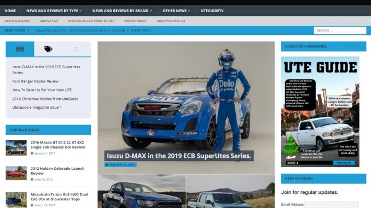Open the UteGuideTV menu item
Image resolution: width=371 pixels, height=208 pixels.
pos(212,10)
